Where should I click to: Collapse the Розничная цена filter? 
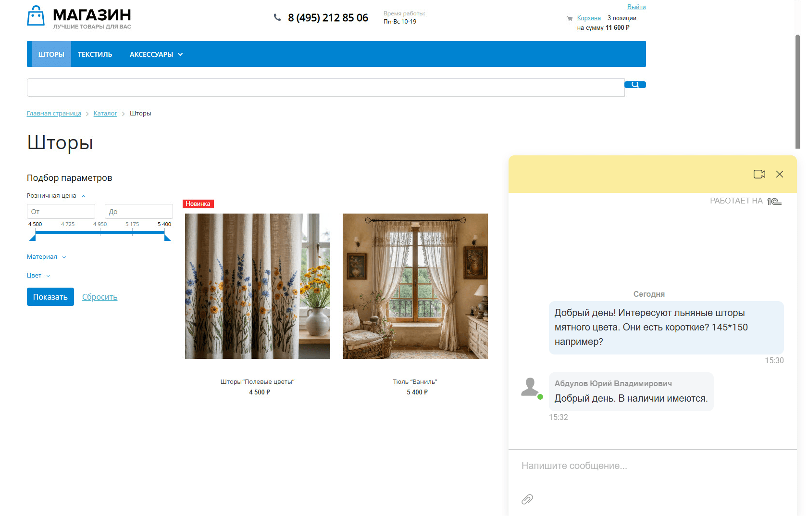pos(56,196)
